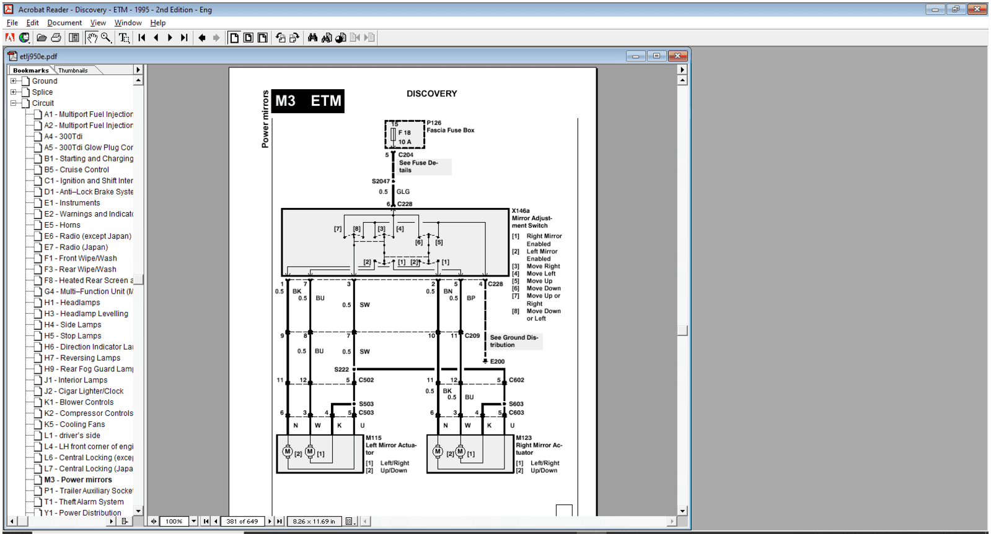Open the Document menu
991x534 pixels.
64,23
